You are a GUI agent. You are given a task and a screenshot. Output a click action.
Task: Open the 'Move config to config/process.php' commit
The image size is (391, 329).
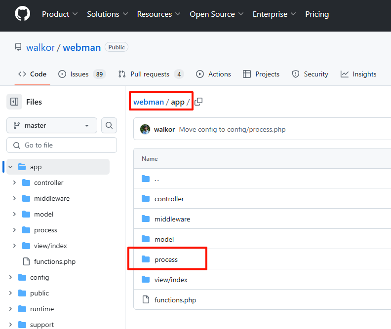pyautogui.click(x=232, y=129)
